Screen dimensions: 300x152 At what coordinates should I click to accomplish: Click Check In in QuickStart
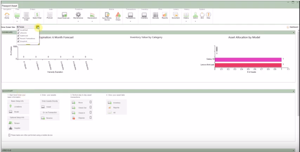point(78,113)
